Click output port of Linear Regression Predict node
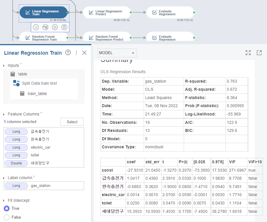This screenshot has width=267, height=222. point(131,12)
